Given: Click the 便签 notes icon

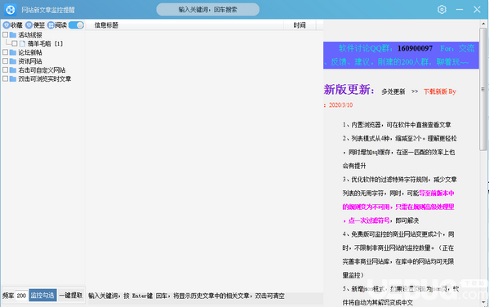Looking at the screenshot, I should pyautogui.click(x=29, y=25).
